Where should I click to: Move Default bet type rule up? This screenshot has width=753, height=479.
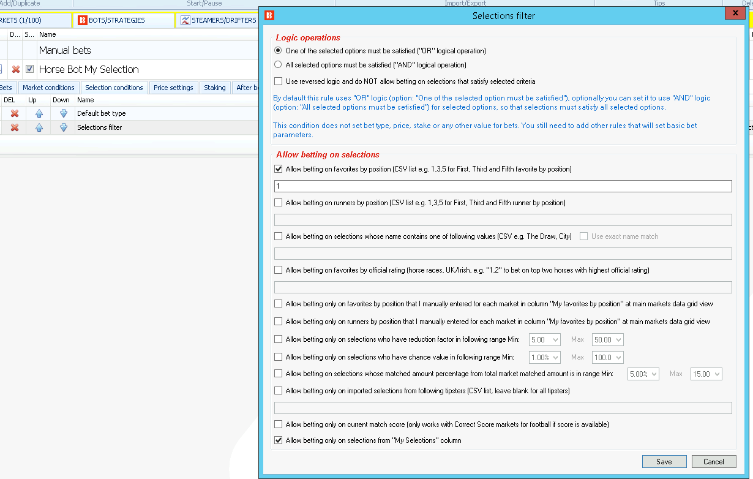[39, 113]
